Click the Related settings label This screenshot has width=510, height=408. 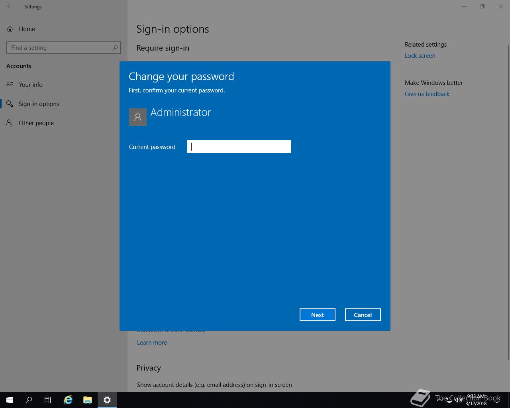click(426, 45)
